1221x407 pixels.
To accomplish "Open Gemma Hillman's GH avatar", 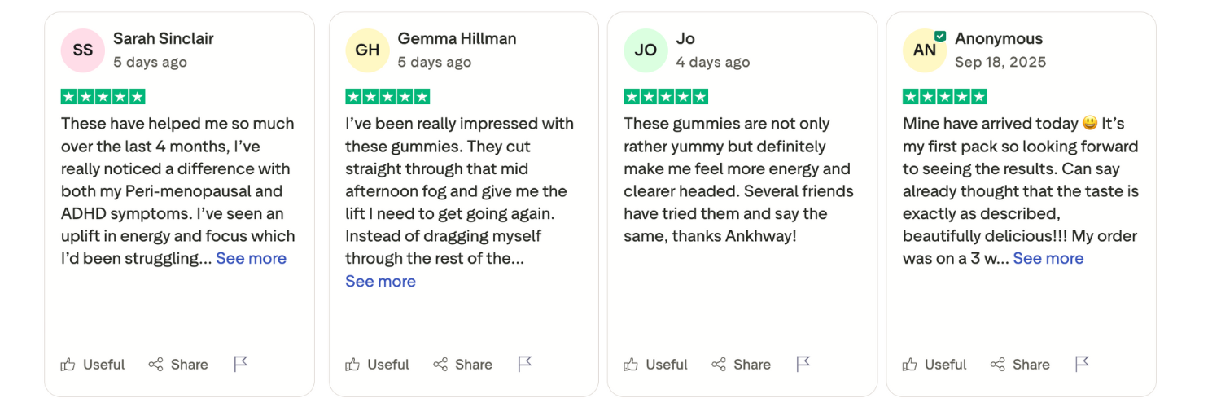I will click(367, 50).
